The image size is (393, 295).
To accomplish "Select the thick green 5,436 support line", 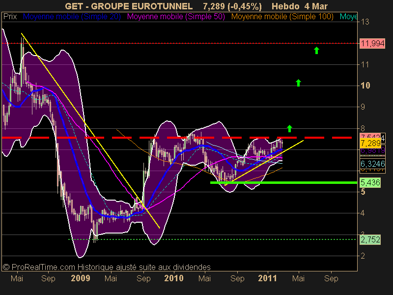I will 283,182.
